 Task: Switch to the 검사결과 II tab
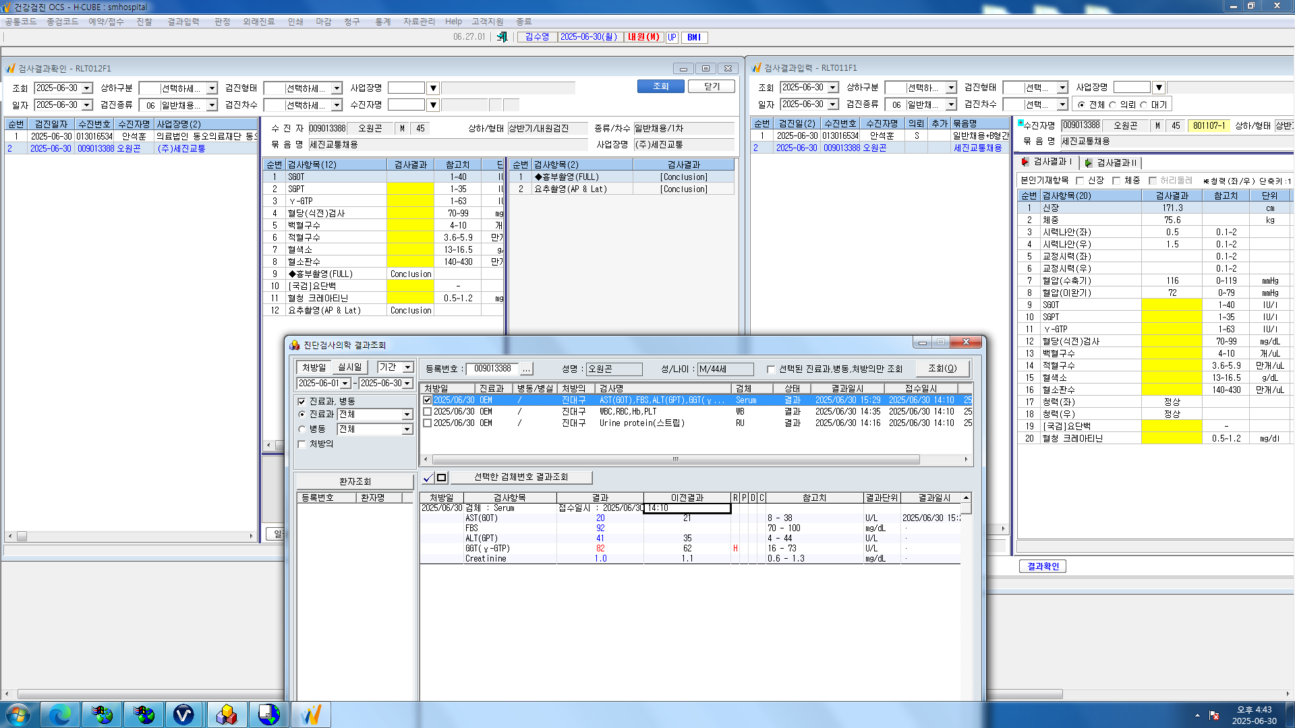tap(1112, 162)
